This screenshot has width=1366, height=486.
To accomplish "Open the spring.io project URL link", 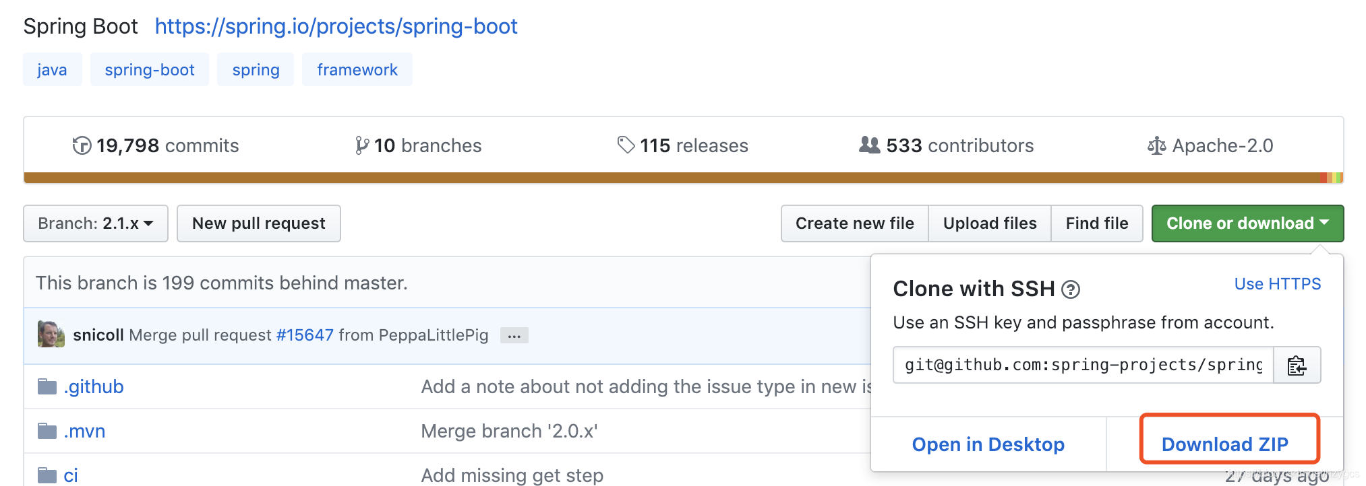I will (336, 26).
